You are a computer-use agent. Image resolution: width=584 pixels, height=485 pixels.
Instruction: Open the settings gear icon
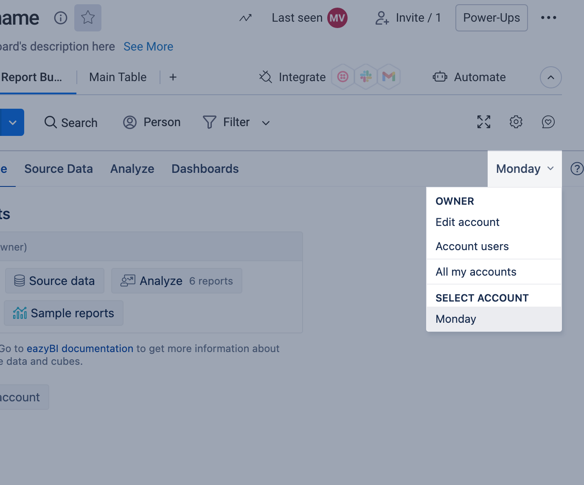click(516, 122)
